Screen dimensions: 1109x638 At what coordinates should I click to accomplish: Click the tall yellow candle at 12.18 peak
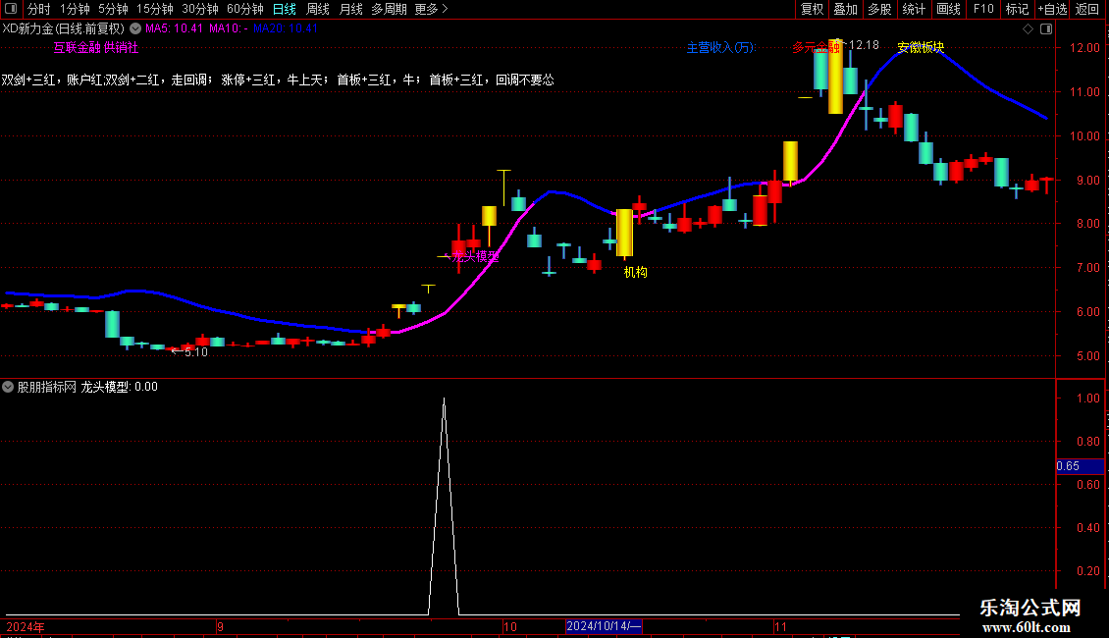click(x=835, y=77)
